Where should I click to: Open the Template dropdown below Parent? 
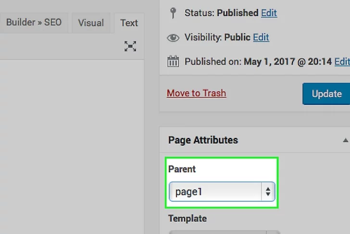[x=224, y=232]
